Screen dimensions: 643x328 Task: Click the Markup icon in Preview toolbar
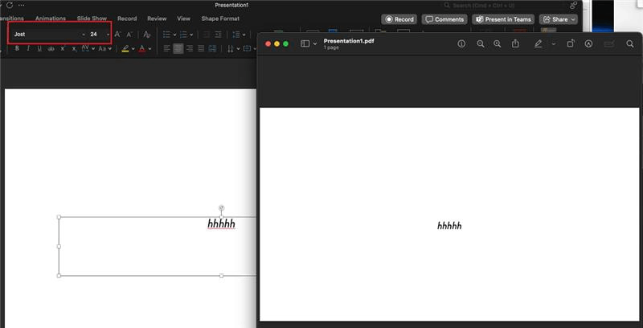[x=589, y=44]
